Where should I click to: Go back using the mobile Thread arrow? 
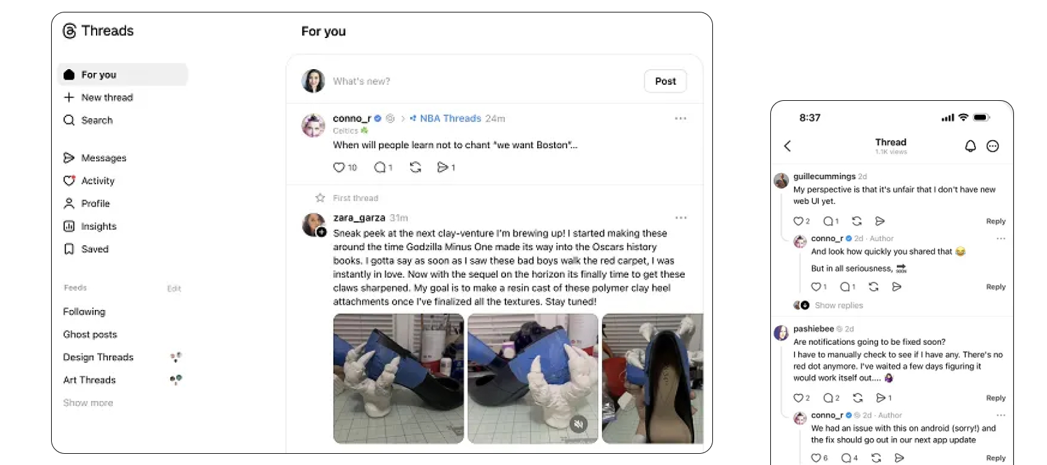[787, 146]
